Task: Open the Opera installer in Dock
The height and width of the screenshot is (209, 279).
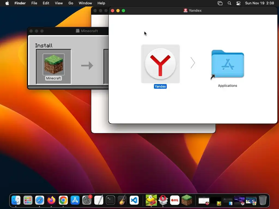Action: [x=163, y=200]
